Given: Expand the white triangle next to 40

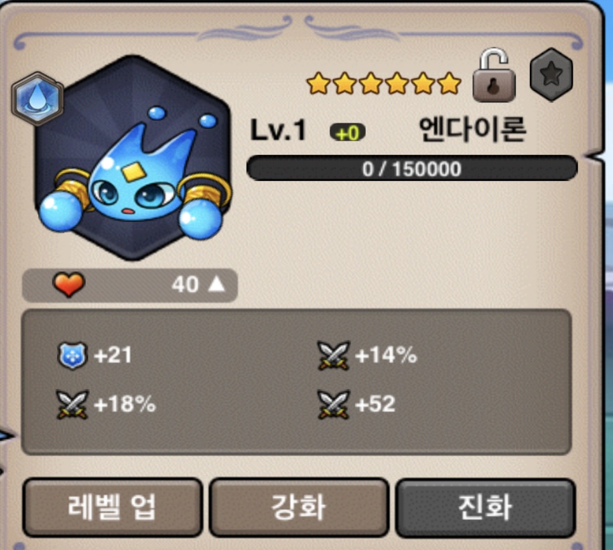Looking at the screenshot, I should [x=216, y=284].
